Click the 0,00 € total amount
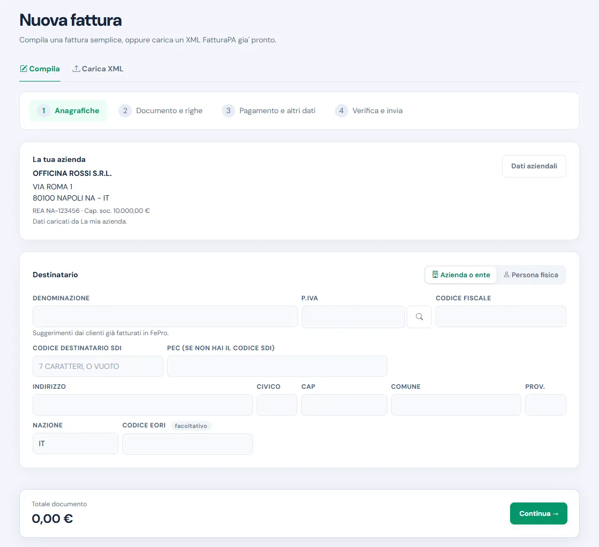 (x=53, y=519)
